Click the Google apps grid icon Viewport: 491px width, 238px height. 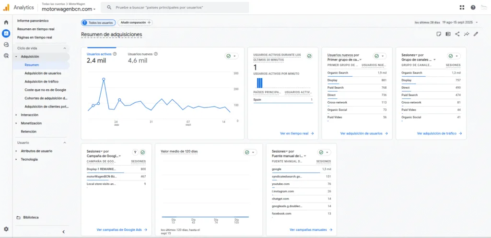coord(462,8)
